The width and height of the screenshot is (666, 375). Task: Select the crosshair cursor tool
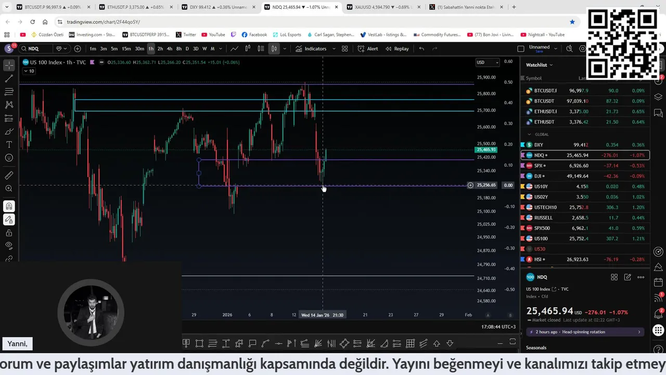(x=9, y=66)
